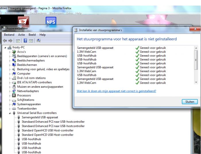The width and height of the screenshot is (201, 154).
Task: Click the frosty-PC computer icon
Action: tap(9, 47)
